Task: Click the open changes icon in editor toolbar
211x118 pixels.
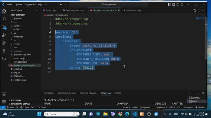Action: pos(195,10)
